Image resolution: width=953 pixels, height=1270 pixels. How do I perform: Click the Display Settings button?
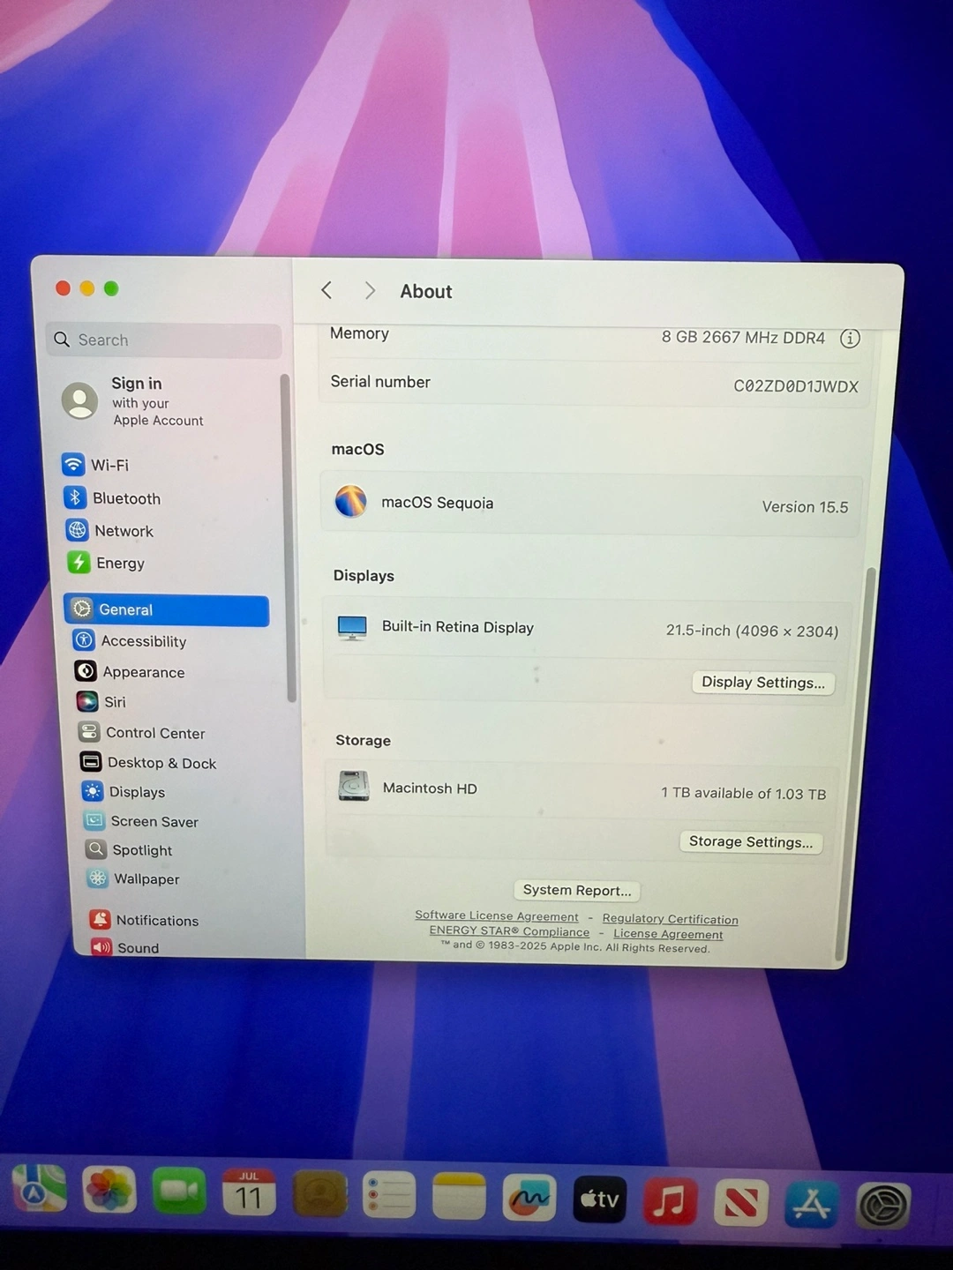[763, 683]
